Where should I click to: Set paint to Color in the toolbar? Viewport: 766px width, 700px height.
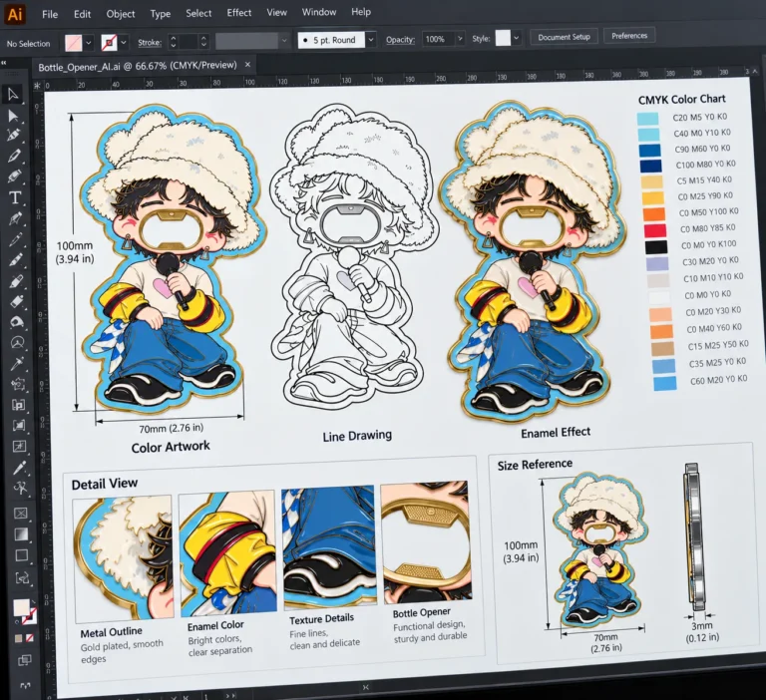(x=19, y=638)
